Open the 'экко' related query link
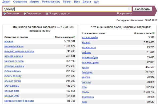Screen dimensions: 160x104 coord(85,102)
